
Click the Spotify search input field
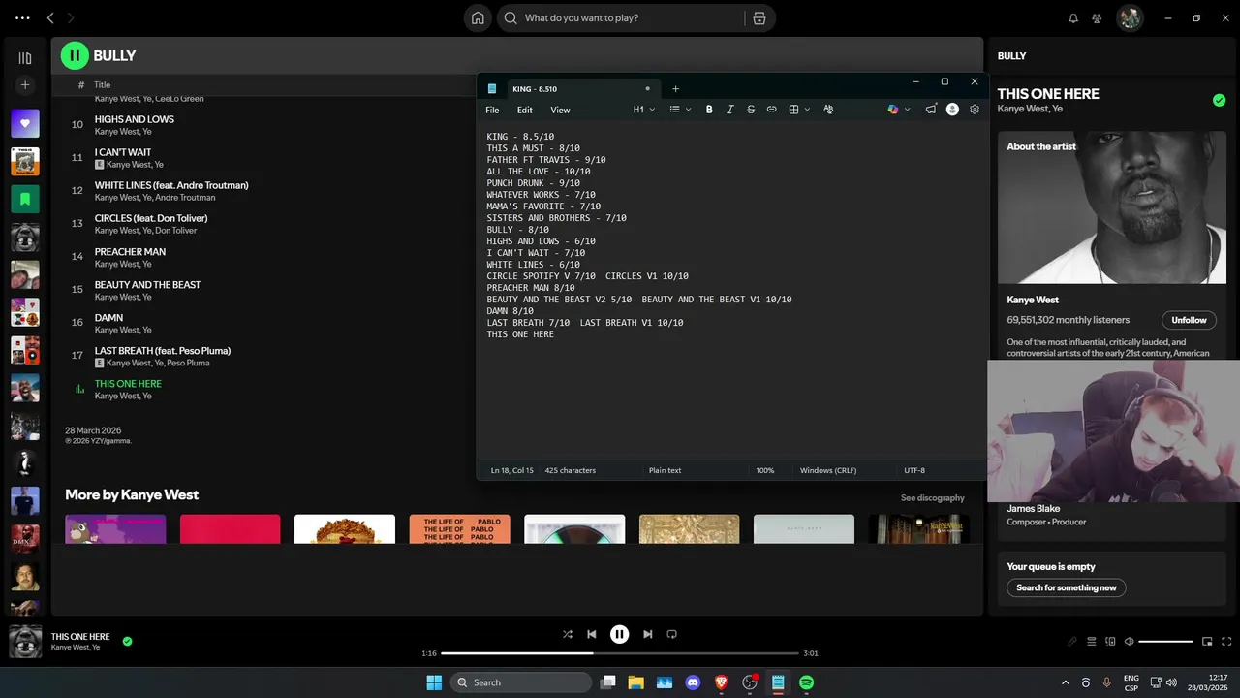[x=633, y=17]
